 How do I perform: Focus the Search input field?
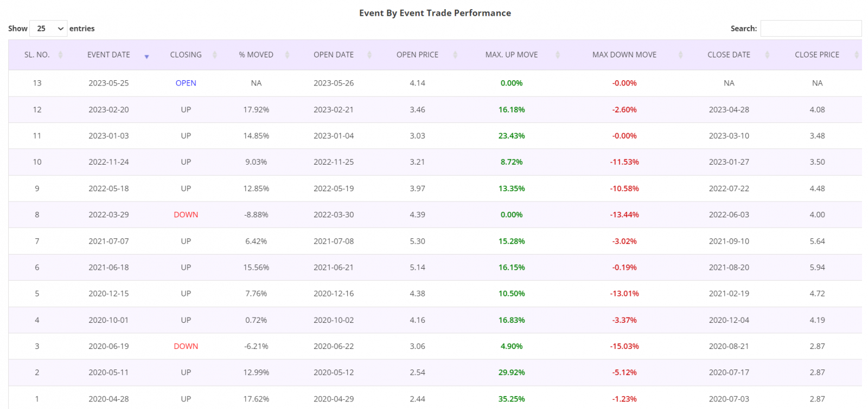click(x=811, y=28)
